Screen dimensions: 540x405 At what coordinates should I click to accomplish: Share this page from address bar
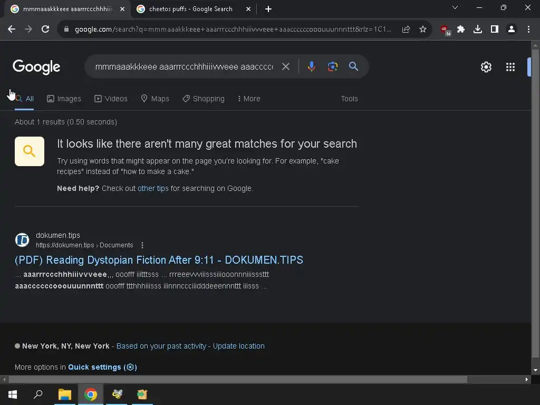pos(406,30)
